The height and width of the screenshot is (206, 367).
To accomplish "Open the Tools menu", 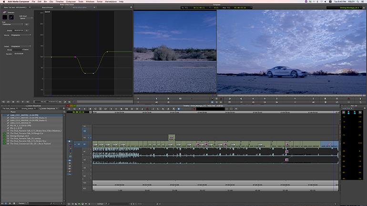I will [x=81, y=1].
